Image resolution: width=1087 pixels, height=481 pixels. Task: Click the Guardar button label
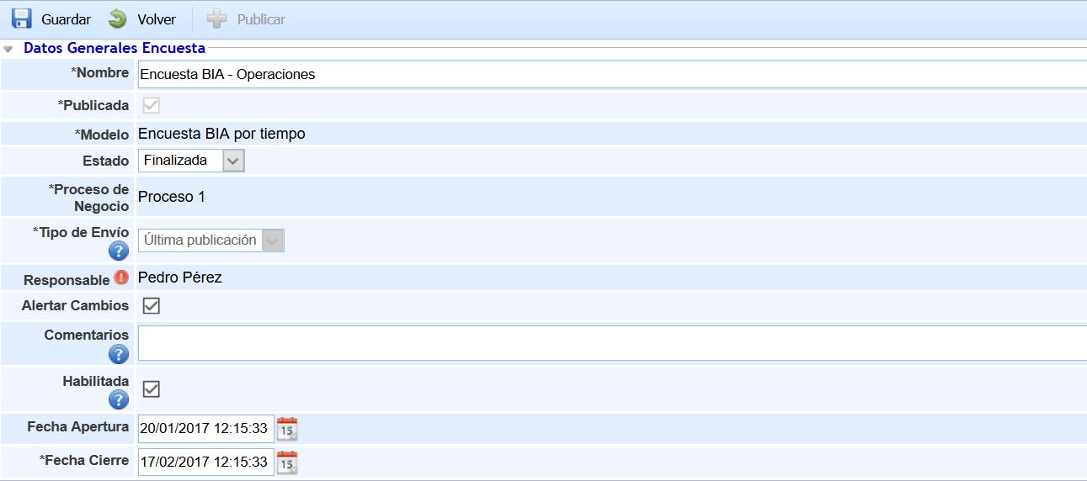tap(66, 19)
